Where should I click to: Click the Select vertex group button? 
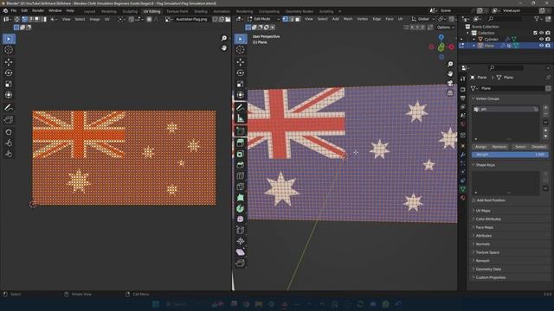520,147
